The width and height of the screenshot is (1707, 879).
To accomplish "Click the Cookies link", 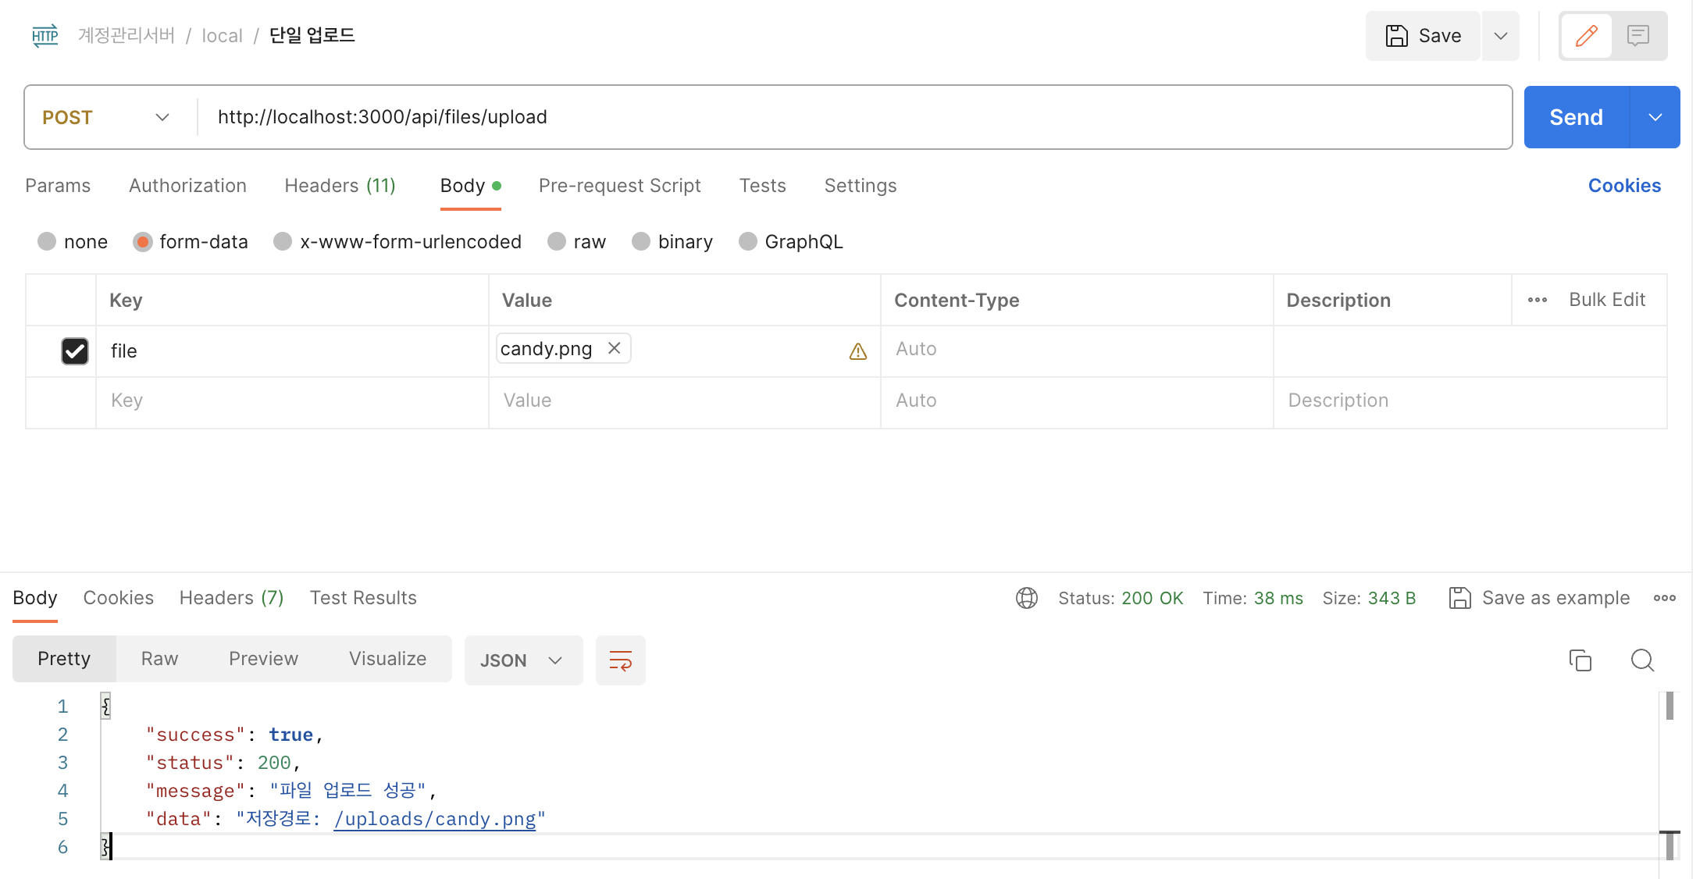I will (1624, 186).
